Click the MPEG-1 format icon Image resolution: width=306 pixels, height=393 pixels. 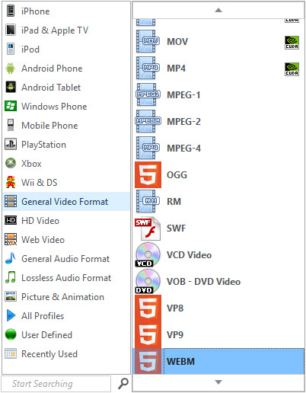point(148,94)
